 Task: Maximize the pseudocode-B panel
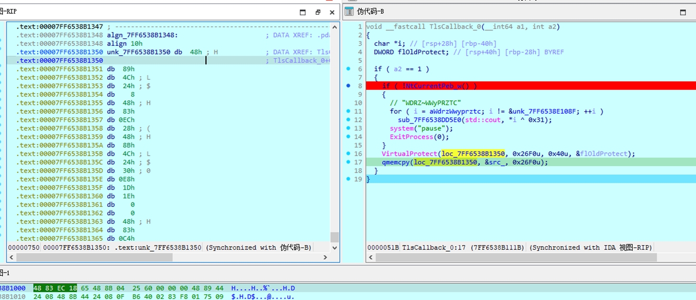point(683,12)
